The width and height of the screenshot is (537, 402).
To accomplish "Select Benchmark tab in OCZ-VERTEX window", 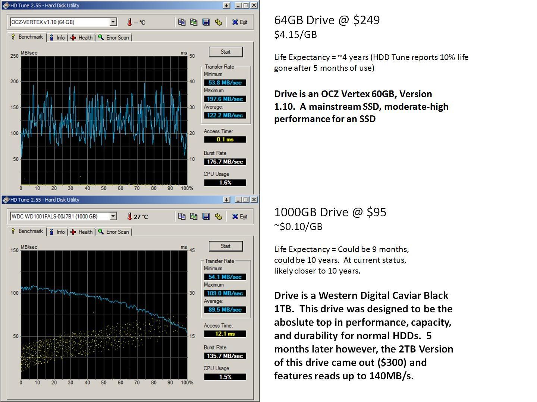I will click(27, 37).
